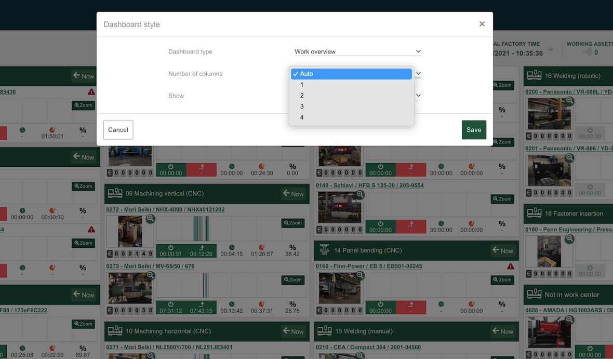Click the green power icon under 0149 Schiavi
The image size is (613, 359).
click(380, 223)
